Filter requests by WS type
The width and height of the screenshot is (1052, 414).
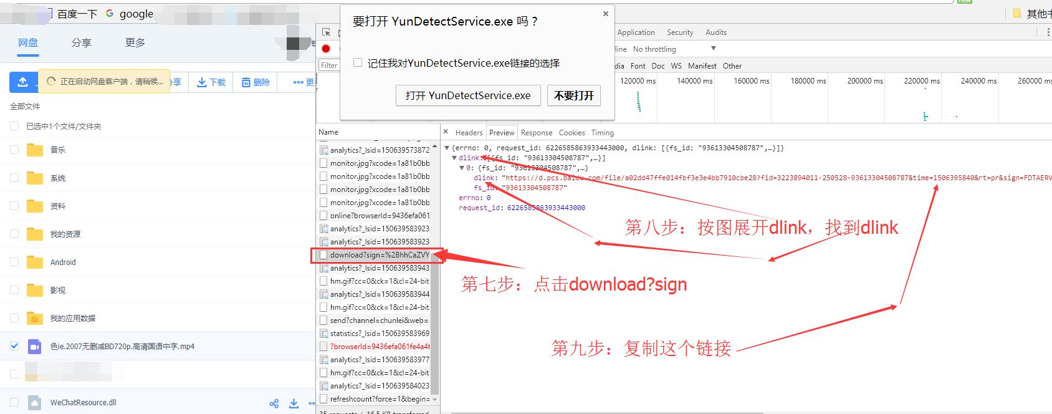[x=676, y=65]
